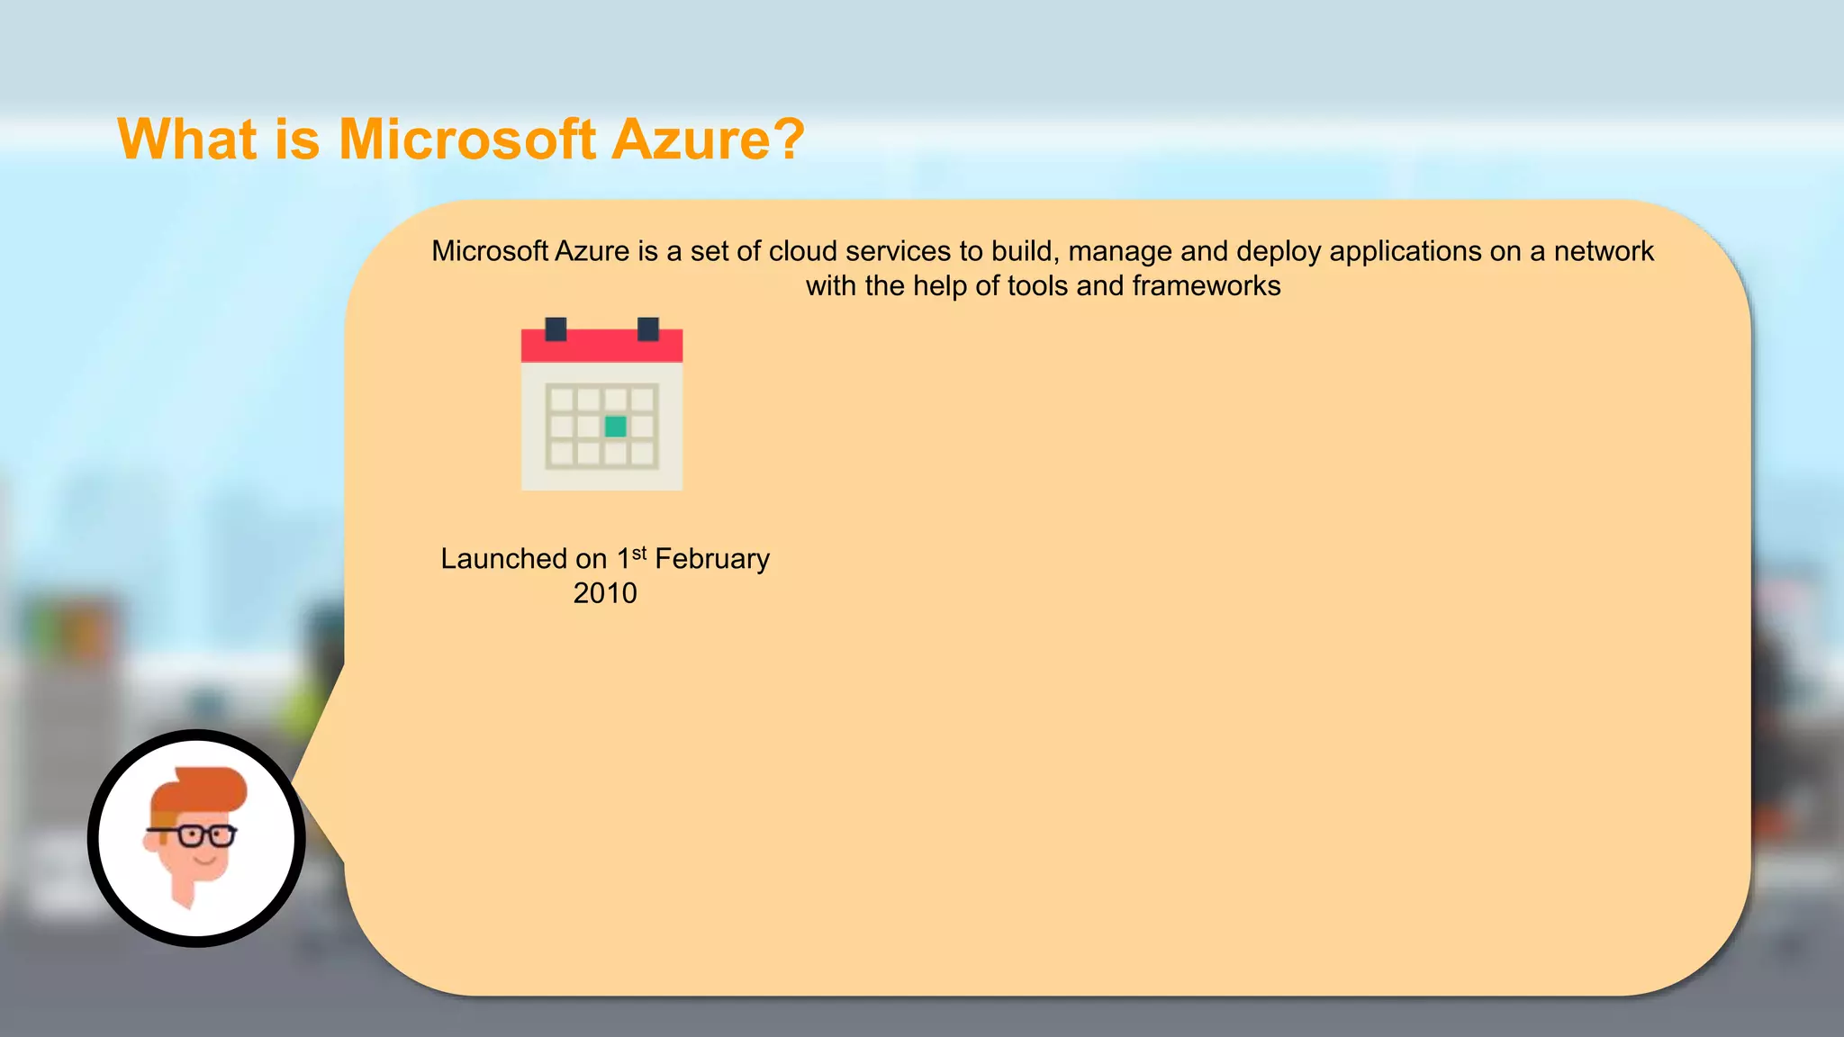The width and height of the screenshot is (1844, 1037).
Task: Click the right binder ring on calendar
Action: (648, 329)
